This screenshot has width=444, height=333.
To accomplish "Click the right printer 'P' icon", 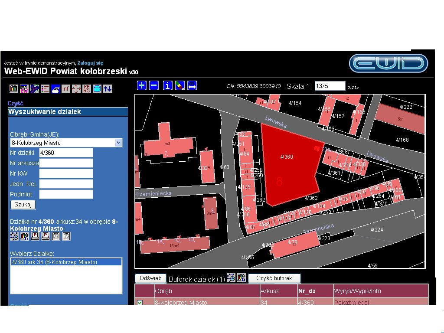I will coord(45,236).
